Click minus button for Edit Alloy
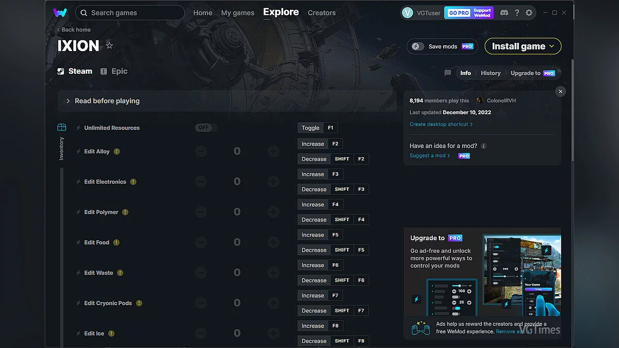The width and height of the screenshot is (619, 348). click(x=201, y=151)
